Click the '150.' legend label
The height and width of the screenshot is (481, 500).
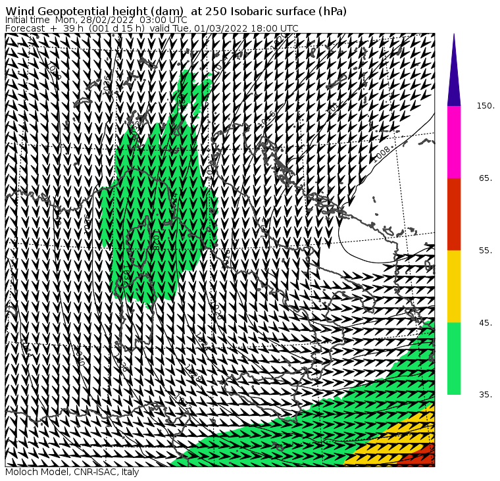tap(486, 106)
